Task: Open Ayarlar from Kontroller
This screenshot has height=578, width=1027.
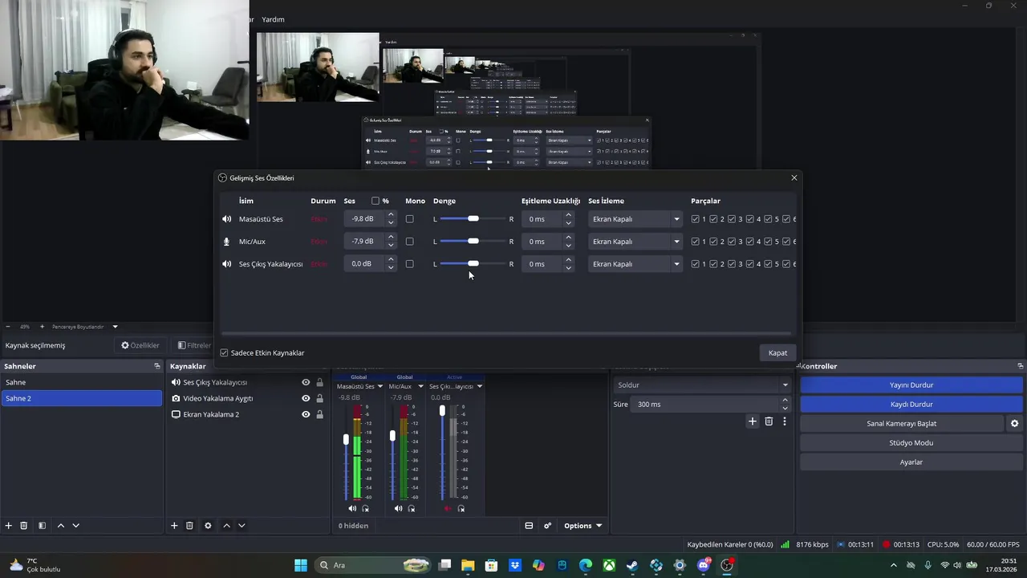Action: click(x=911, y=462)
